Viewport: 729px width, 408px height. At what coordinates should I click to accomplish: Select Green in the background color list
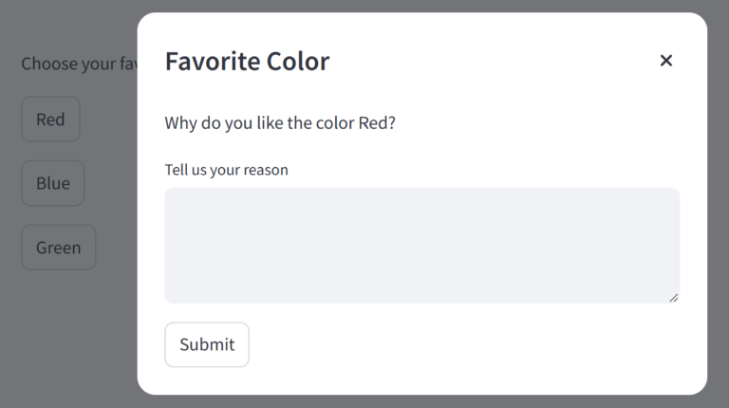[58, 248]
